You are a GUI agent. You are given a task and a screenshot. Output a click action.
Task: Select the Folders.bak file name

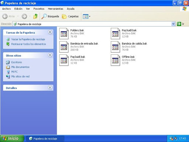[x=77, y=30]
